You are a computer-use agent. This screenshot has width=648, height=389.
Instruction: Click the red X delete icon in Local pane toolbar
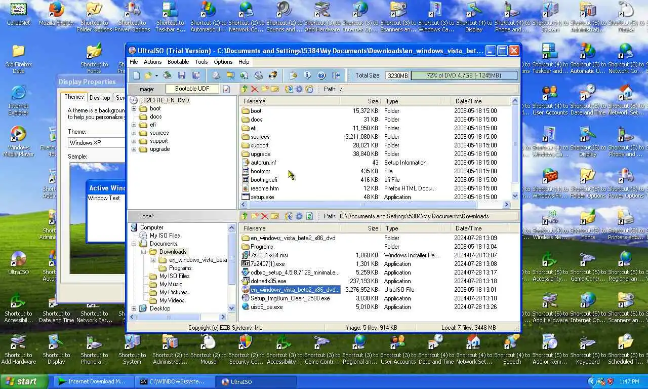265,216
